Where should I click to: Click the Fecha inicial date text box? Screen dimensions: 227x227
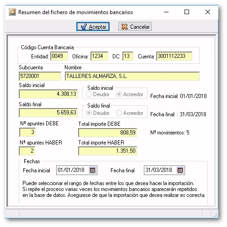click(x=73, y=170)
